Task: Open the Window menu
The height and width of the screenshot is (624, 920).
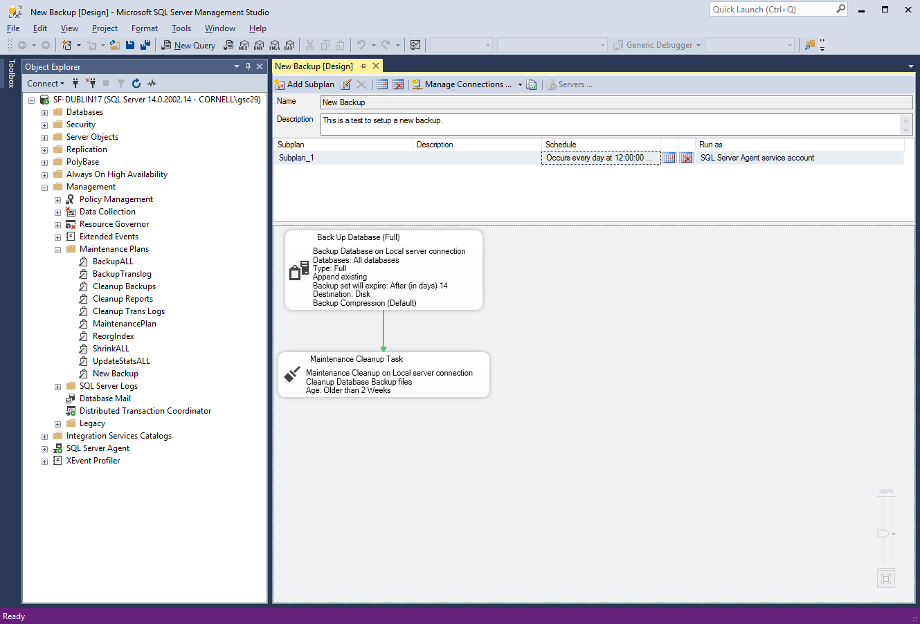Action: 220,28
